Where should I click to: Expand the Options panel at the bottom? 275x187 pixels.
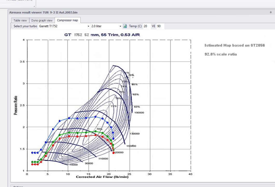coord(18,186)
